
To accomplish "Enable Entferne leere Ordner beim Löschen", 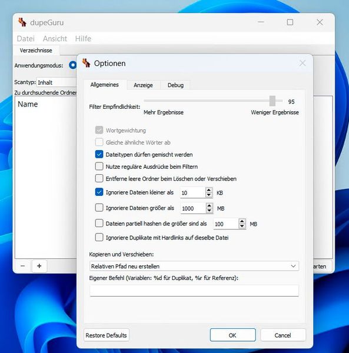I will click(x=99, y=178).
